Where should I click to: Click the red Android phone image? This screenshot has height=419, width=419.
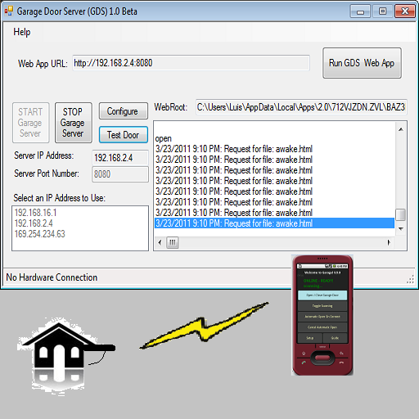tap(322, 315)
